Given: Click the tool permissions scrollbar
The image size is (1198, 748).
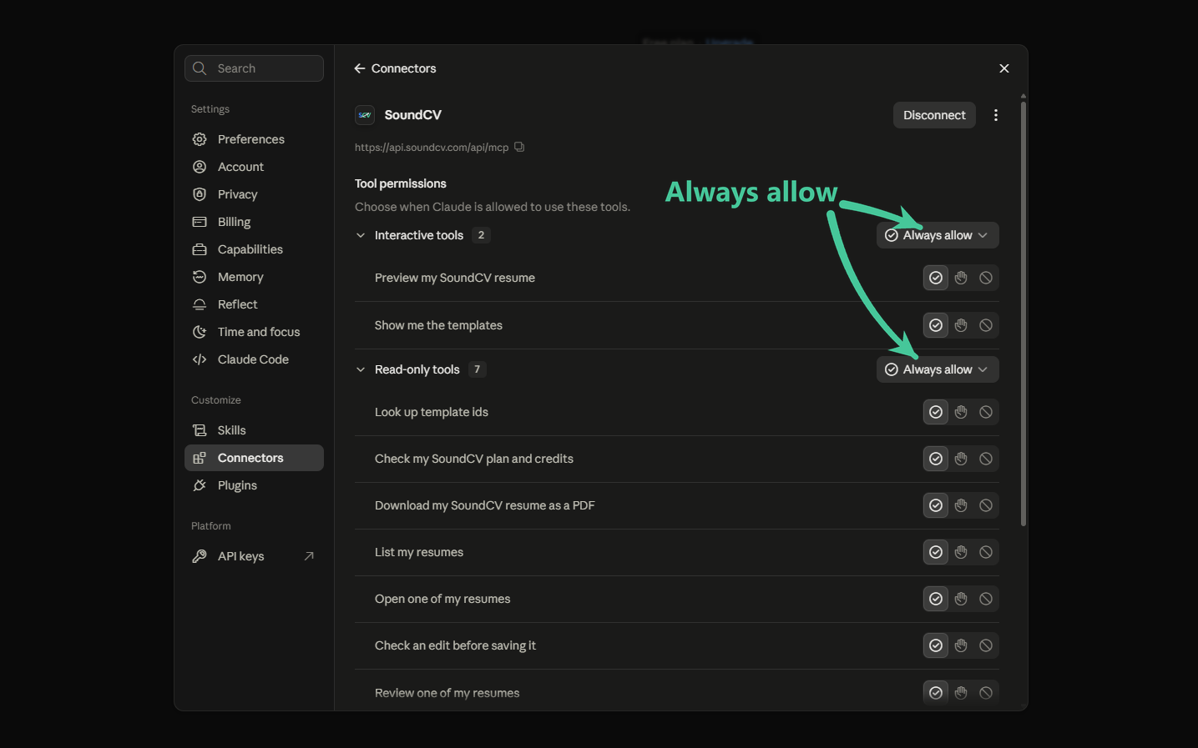Looking at the screenshot, I should coord(1024,313).
